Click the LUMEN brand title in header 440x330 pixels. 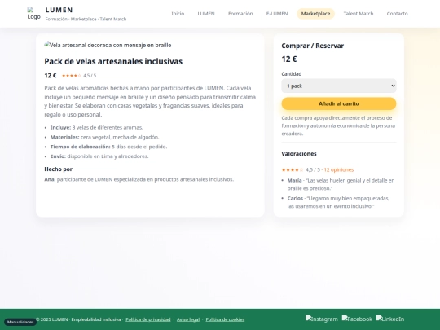[59, 10]
